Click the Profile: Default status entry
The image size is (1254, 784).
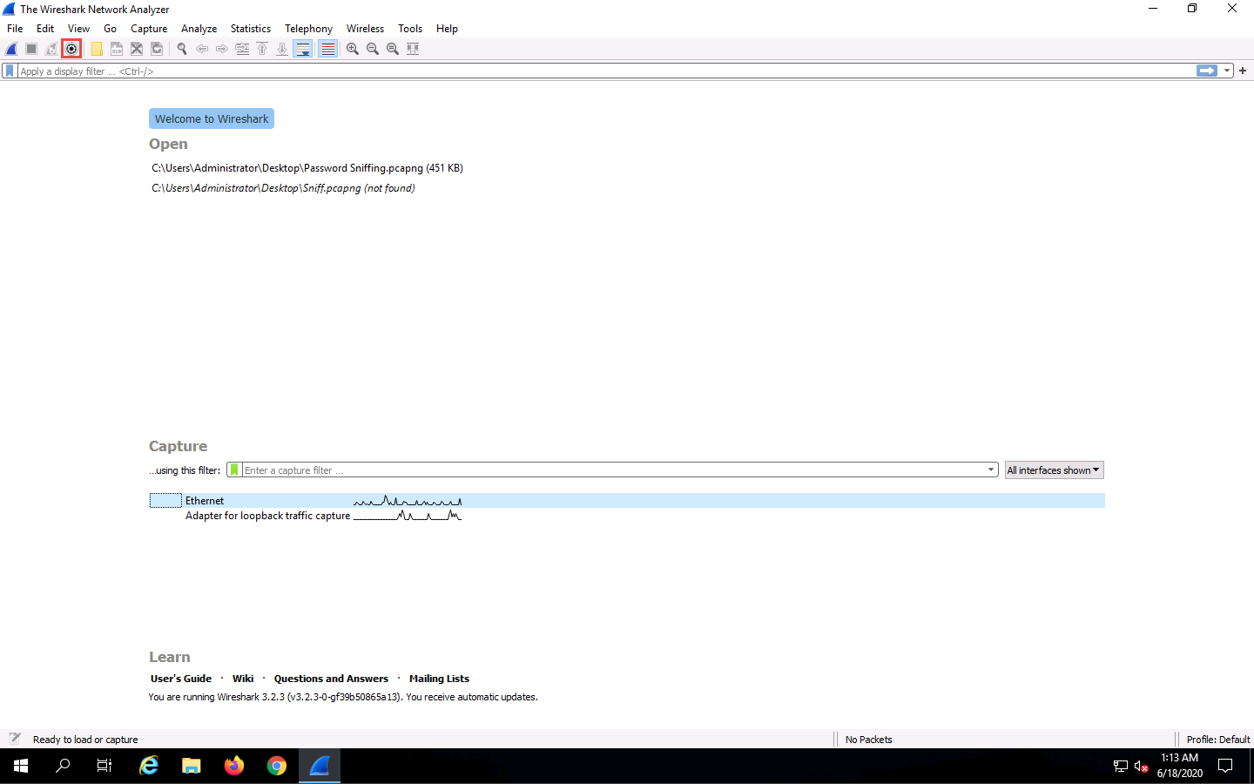(1217, 740)
